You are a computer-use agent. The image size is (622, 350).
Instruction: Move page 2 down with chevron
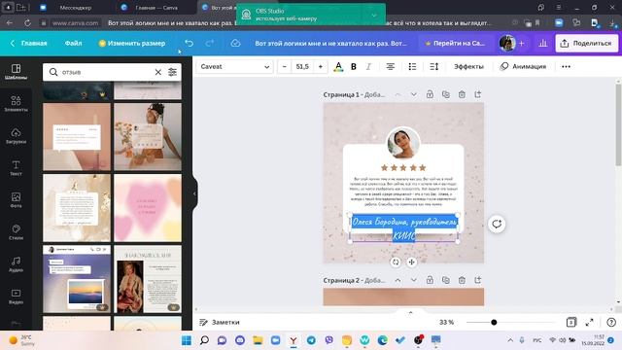click(414, 280)
